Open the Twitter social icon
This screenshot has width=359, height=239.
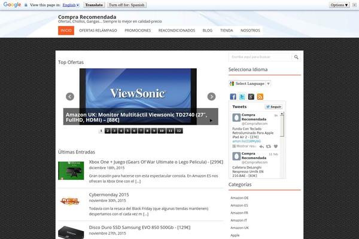point(242,97)
